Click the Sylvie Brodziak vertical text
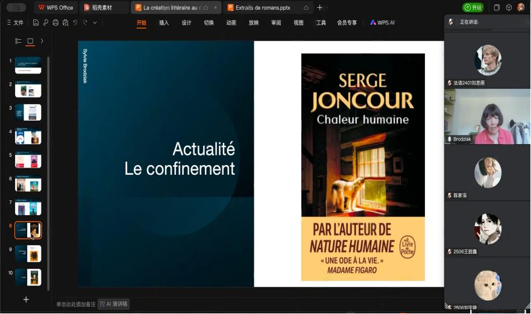531x314 pixels. tap(85, 66)
